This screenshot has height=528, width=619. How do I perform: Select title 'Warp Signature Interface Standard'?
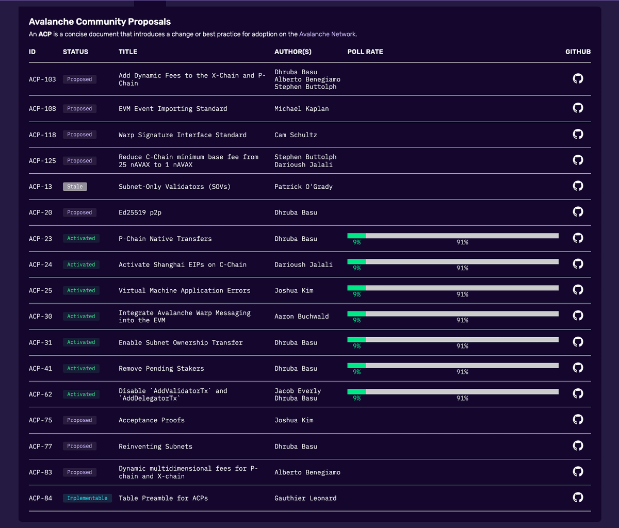pos(183,135)
